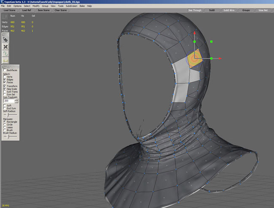The image size is (274, 208).
Task: Uncheck the Neg Scale option
Action: coord(5,89)
